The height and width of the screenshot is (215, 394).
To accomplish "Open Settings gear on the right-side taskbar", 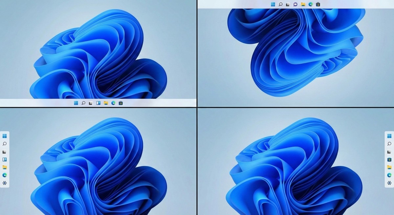I will pyautogui.click(x=389, y=183).
